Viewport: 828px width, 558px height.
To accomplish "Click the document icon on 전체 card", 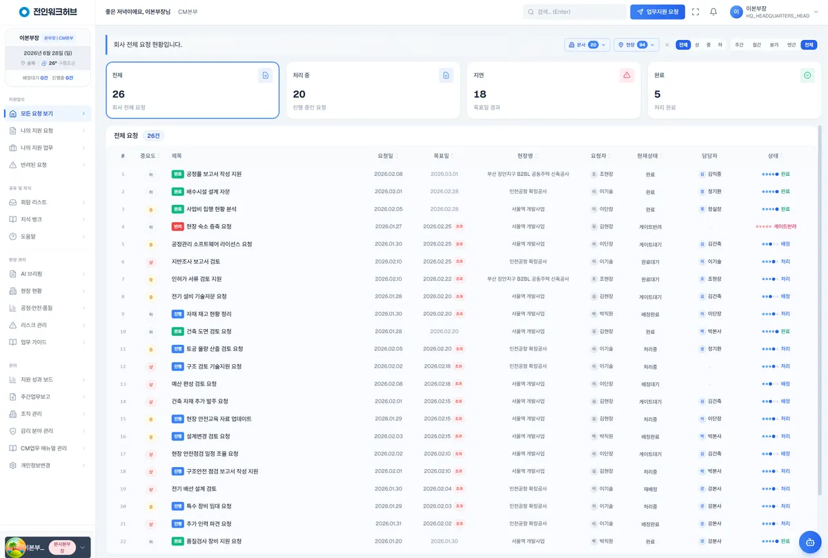I will pos(265,75).
